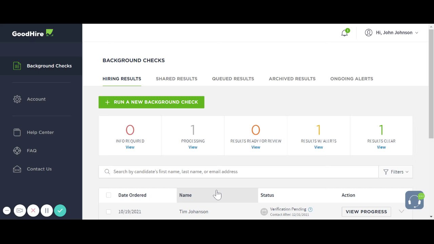Click the recorder camera button
This screenshot has height=244, width=434.
click(x=20, y=210)
